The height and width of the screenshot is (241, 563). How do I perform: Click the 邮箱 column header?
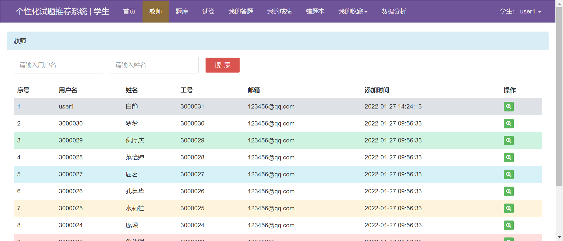pos(254,90)
